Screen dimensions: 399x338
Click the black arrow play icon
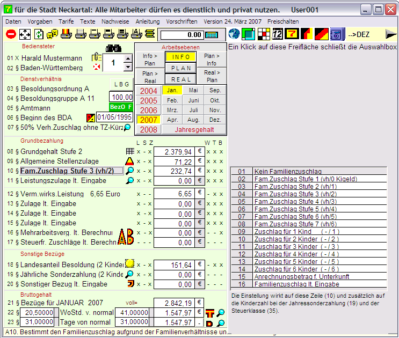point(391,34)
